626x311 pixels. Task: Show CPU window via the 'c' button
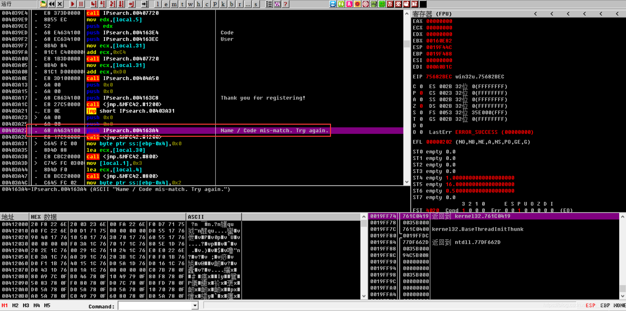pyautogui.click(x=207, y=4)
